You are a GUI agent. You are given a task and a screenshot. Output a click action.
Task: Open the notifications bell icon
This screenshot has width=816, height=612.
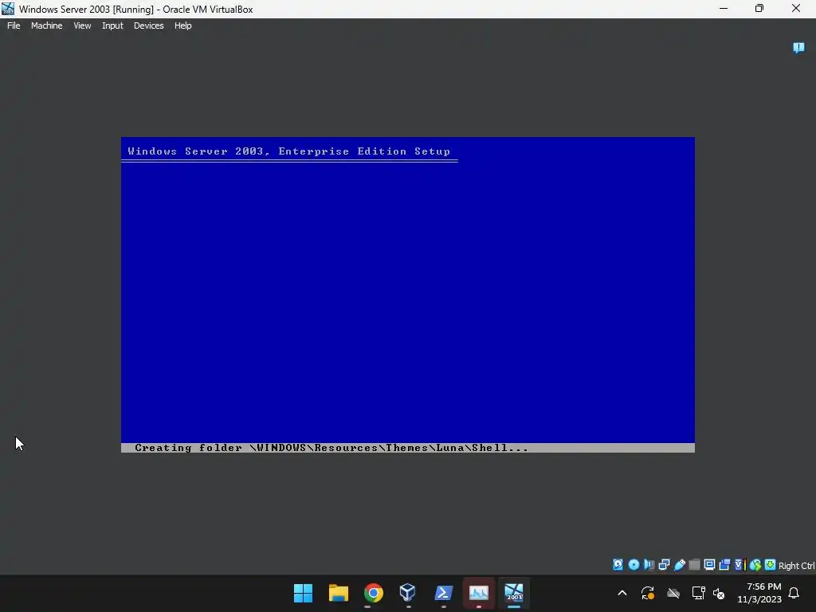(794, 593)
